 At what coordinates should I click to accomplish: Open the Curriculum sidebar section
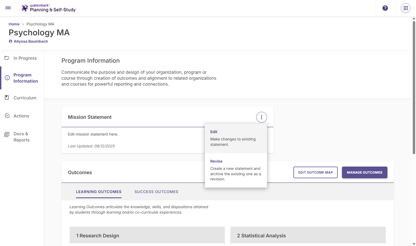[x=22, y=98]
